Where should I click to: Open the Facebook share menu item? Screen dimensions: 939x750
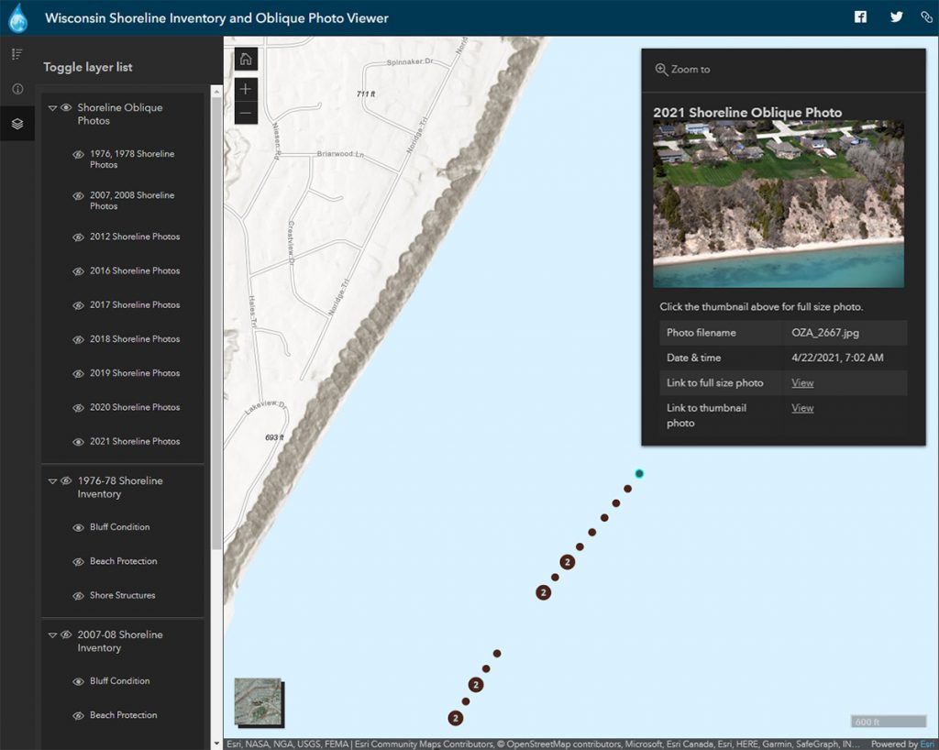point(860,17)
